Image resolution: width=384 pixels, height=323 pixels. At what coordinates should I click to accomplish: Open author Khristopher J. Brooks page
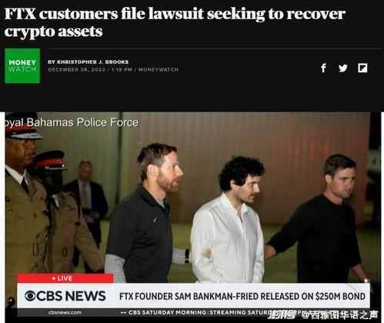(88, 62)
